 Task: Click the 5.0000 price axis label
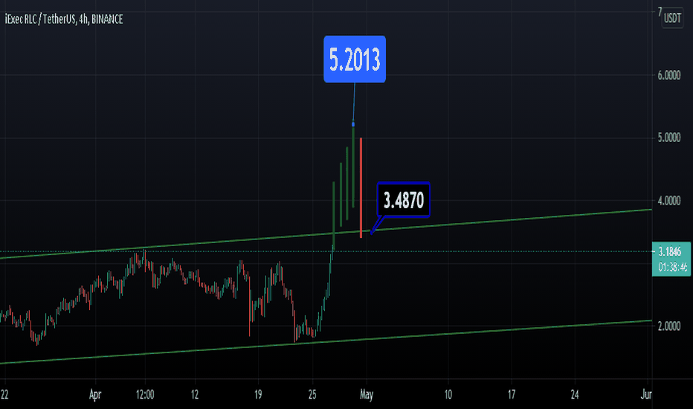(x=668, y=138)
